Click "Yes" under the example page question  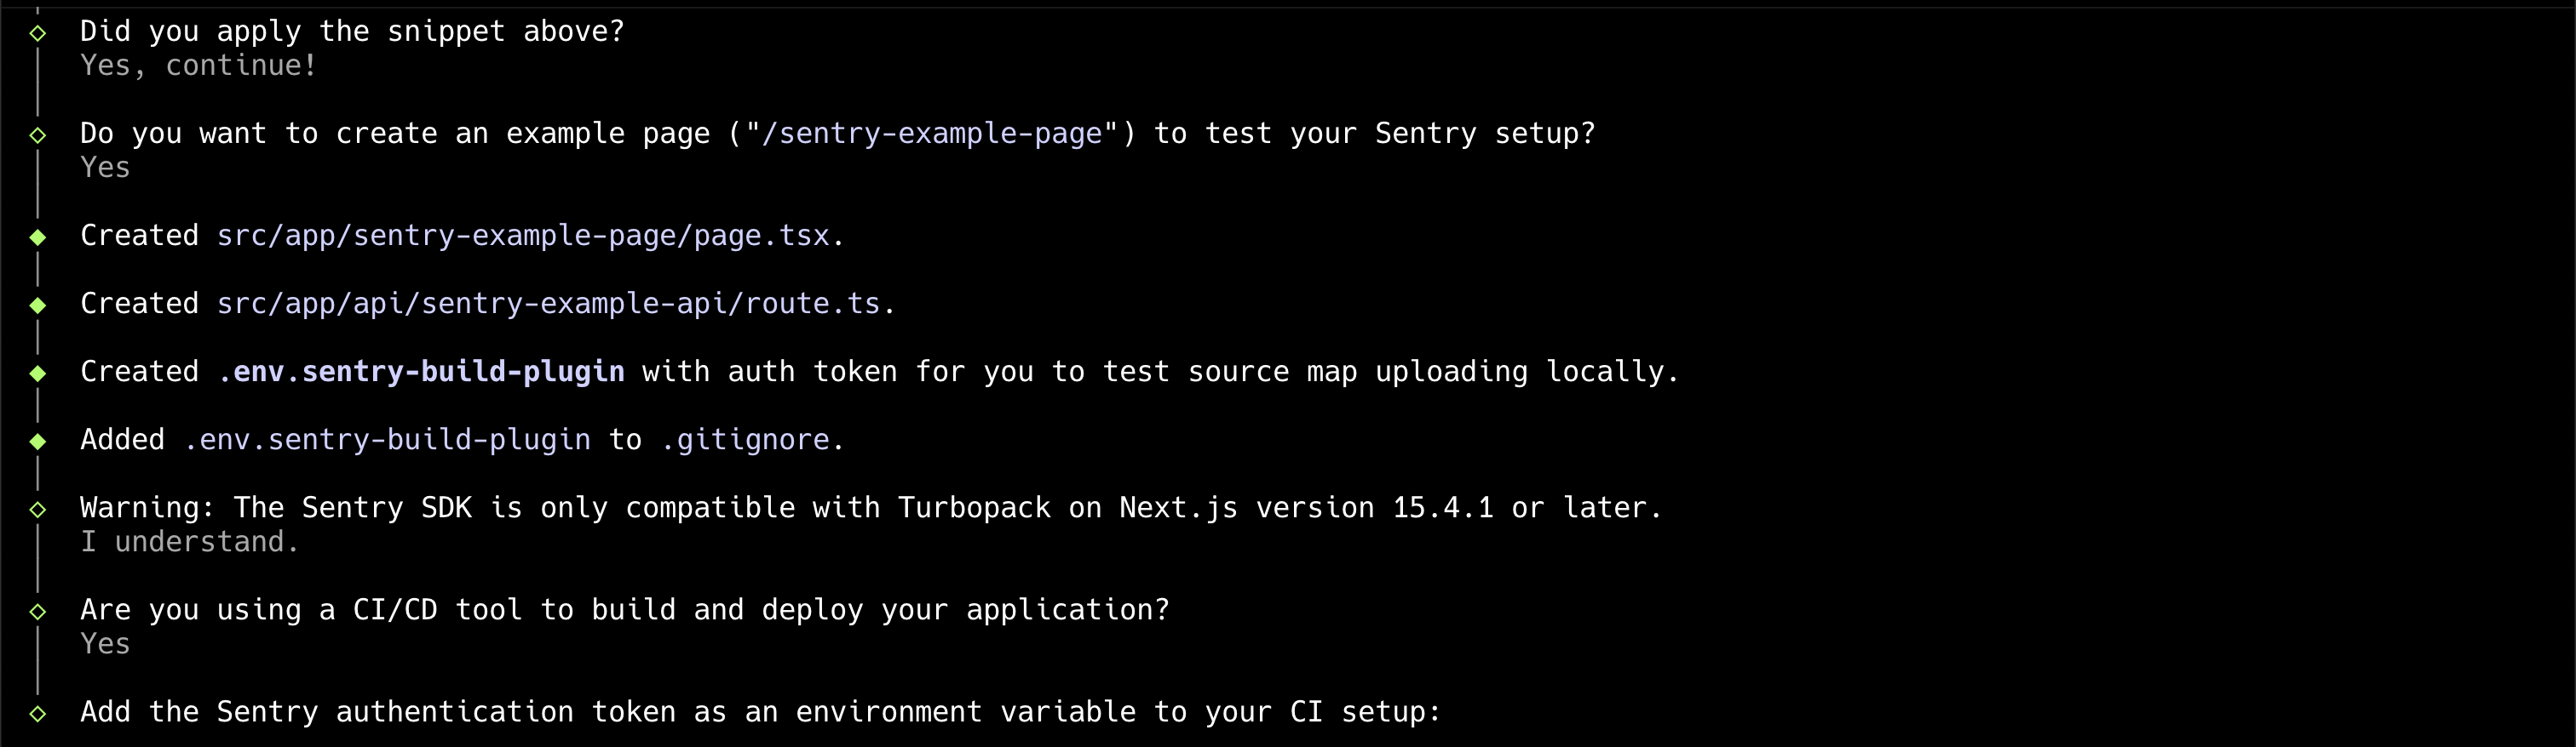click(x=105, y=168)
